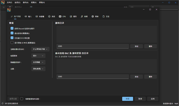Switch to the 网络 tab

pos(95,17)
